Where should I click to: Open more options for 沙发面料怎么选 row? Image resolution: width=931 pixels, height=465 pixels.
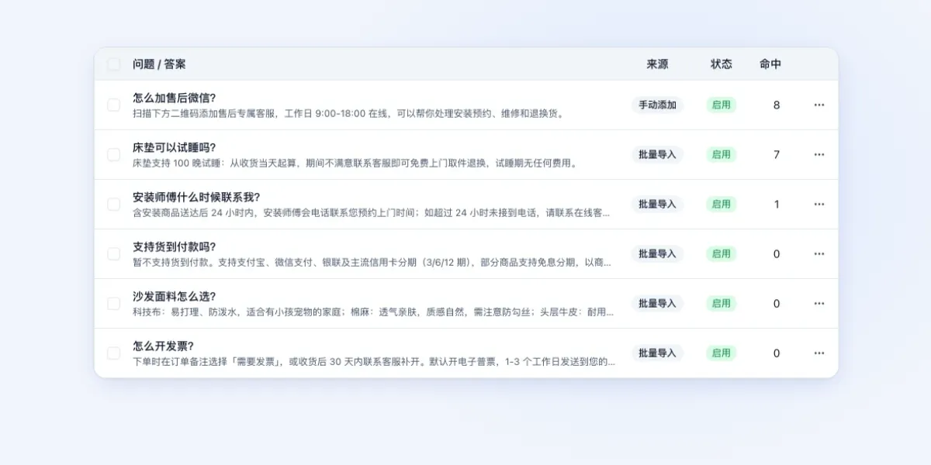tap(819, 303)
